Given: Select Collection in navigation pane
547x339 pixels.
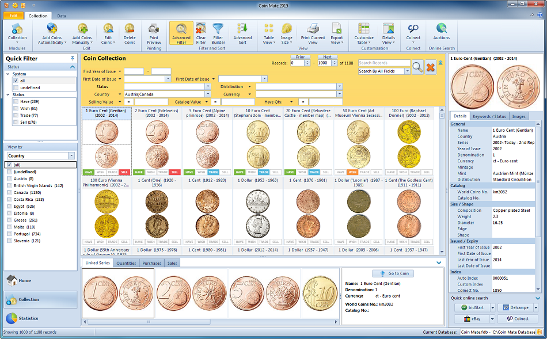Looking at the screenshot, I should (40, 299).
